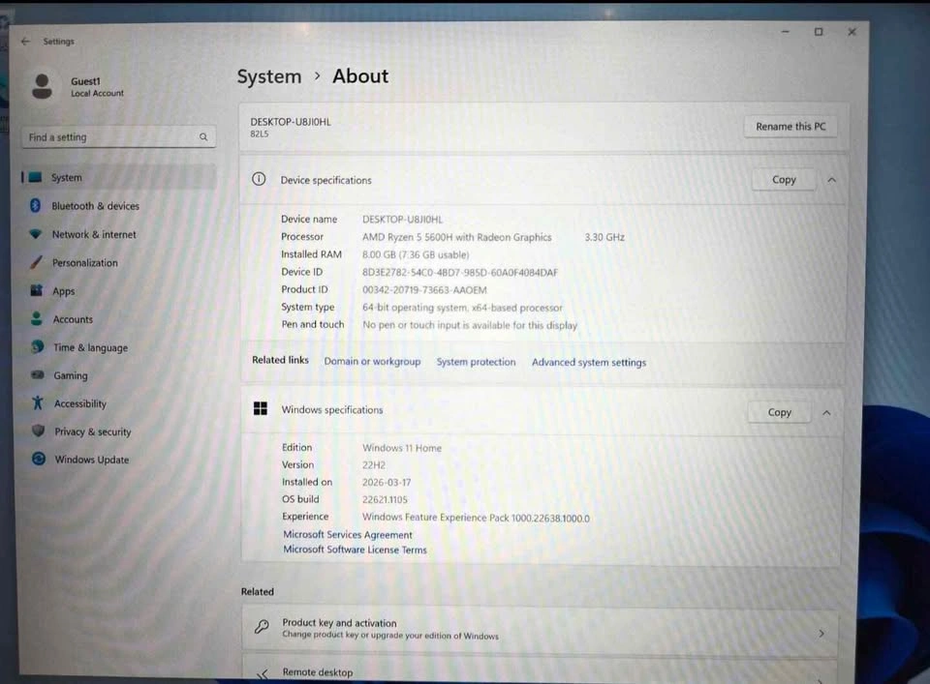Click the Remote desktop icon
930x684 pixels.
click(263, 674)
